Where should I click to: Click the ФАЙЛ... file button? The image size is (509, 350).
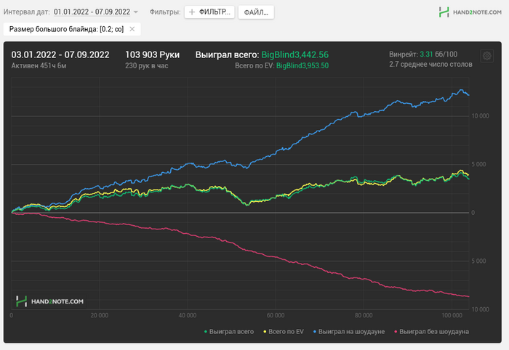tap(256, 12)
